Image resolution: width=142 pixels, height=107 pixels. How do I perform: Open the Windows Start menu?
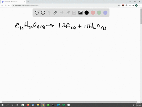2,105
